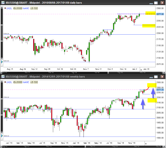The height and width of the screenshot is (148, 166).
Task: Click the white handle on daily time scrollbar
Action: (108, 73)
